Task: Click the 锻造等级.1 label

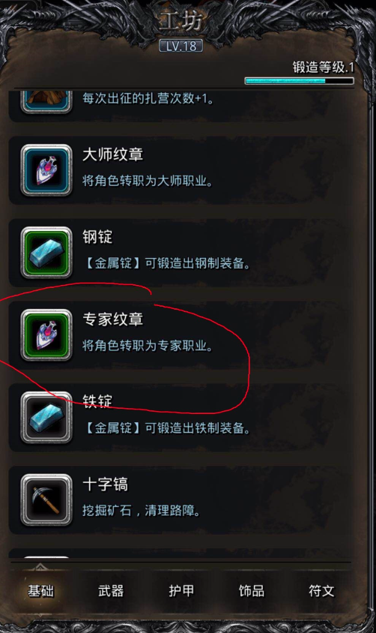Action: pos(324,67)
